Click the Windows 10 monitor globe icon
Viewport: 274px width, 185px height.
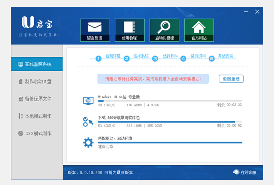point(88,101)
